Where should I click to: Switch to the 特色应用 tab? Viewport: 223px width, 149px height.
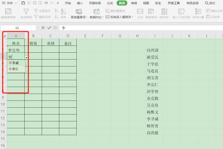click(192, 3)
